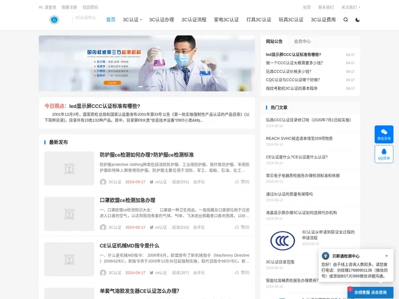Screen dimensions: 399x299
Task: Open notice CQC认证与CCC认证哪个好做?
Action: coord(293,80)
